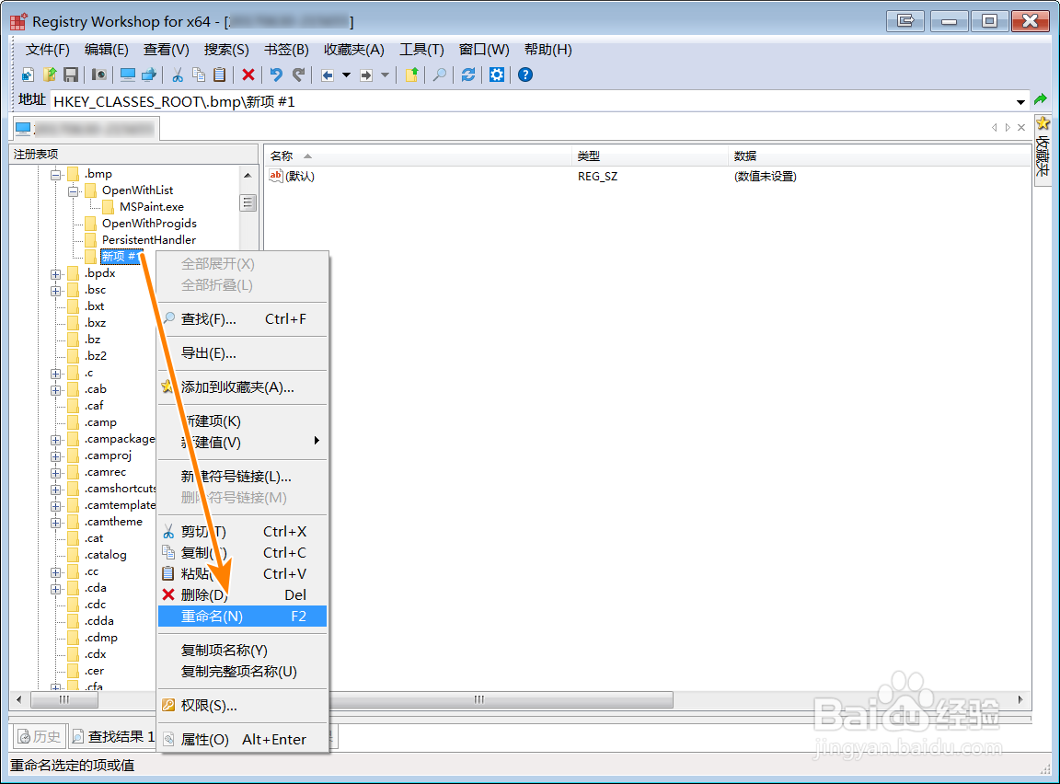
Task: Expand the .bpdx tree key
Action: point(56,274)
